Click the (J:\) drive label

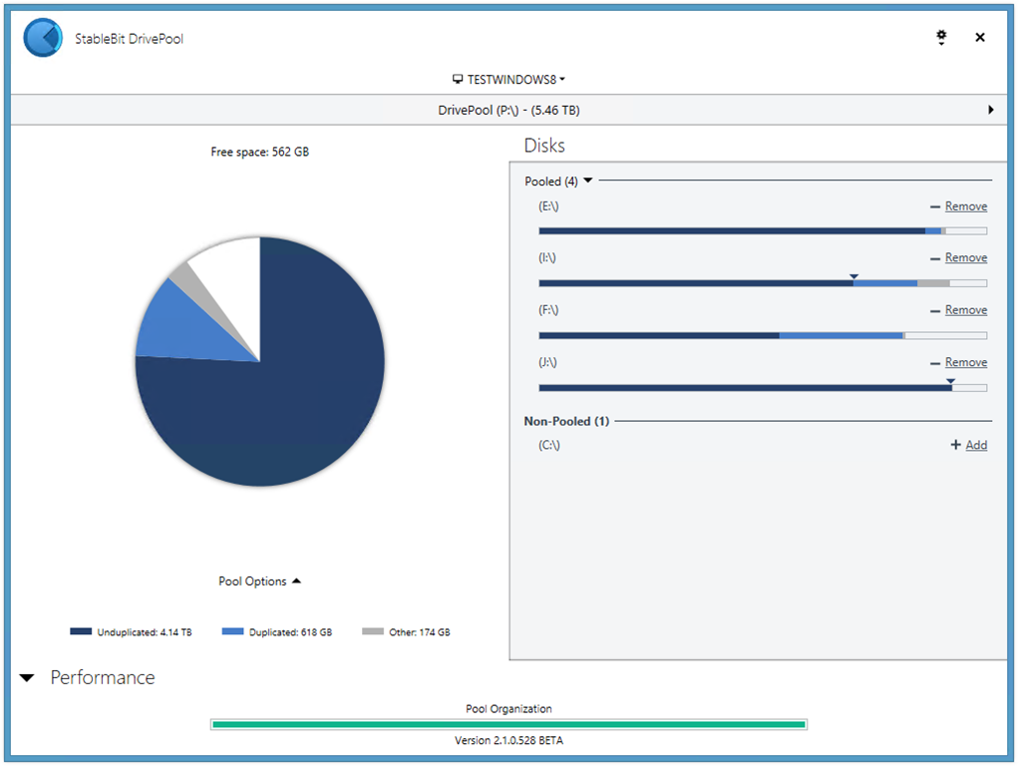[x=547, y=361]
